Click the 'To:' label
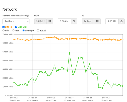 [x=83, y=16]
